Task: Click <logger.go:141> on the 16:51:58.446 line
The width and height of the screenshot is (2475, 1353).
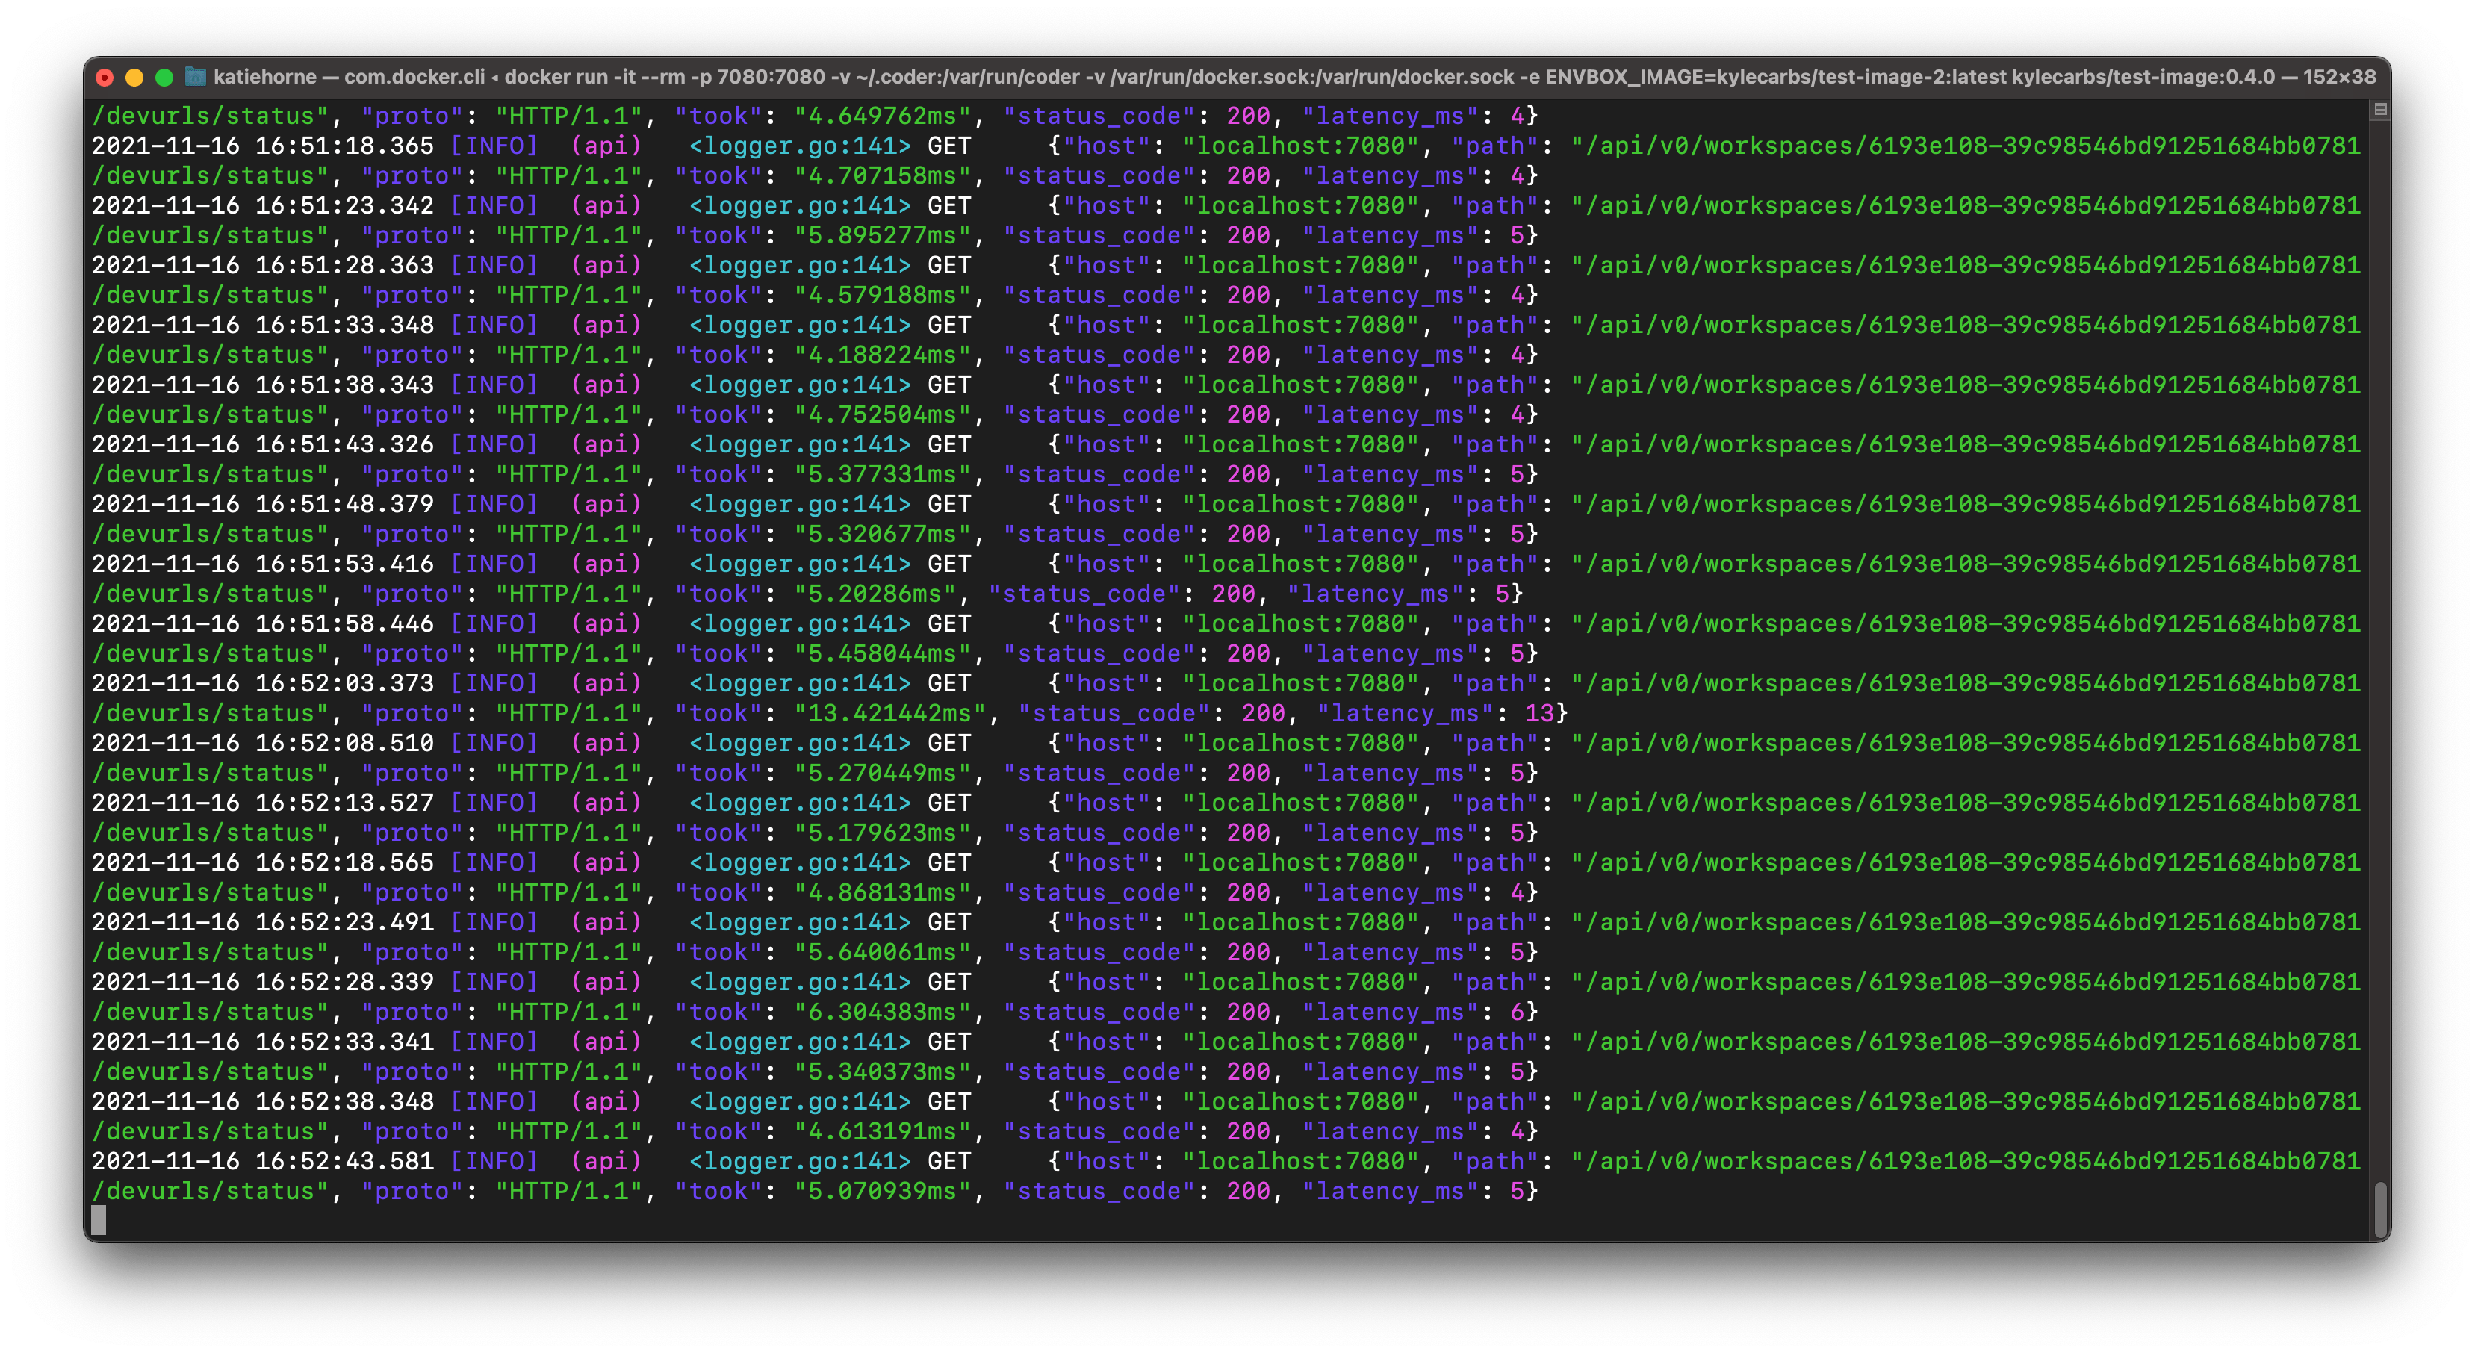Action: pyautogui.click(x=799, y=623)
